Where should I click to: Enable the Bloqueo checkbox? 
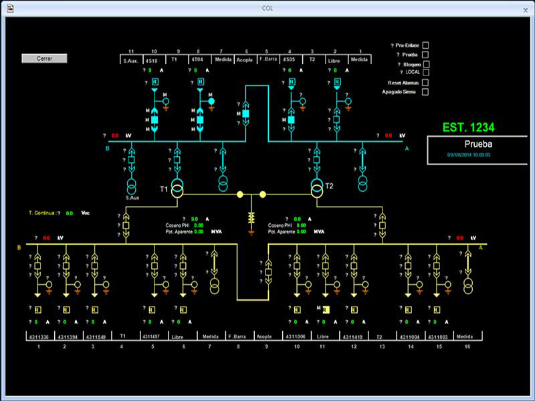[x=426, y=64]
